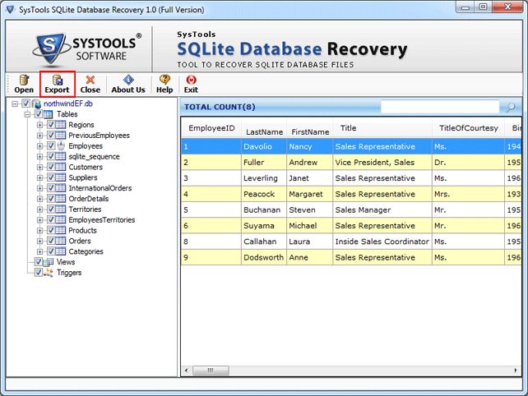Viewport: 528px width, 396px height.
Task: Open a database with the Open icon
Action: pos(24,83)
